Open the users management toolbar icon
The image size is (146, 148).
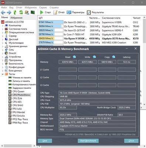point(27,12)
